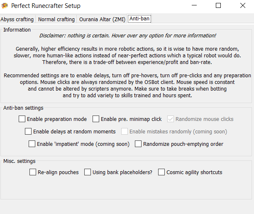Check Randomize pouch-emptying order
254x214 pixels.
pyautogui.click(x=138, y=144)
